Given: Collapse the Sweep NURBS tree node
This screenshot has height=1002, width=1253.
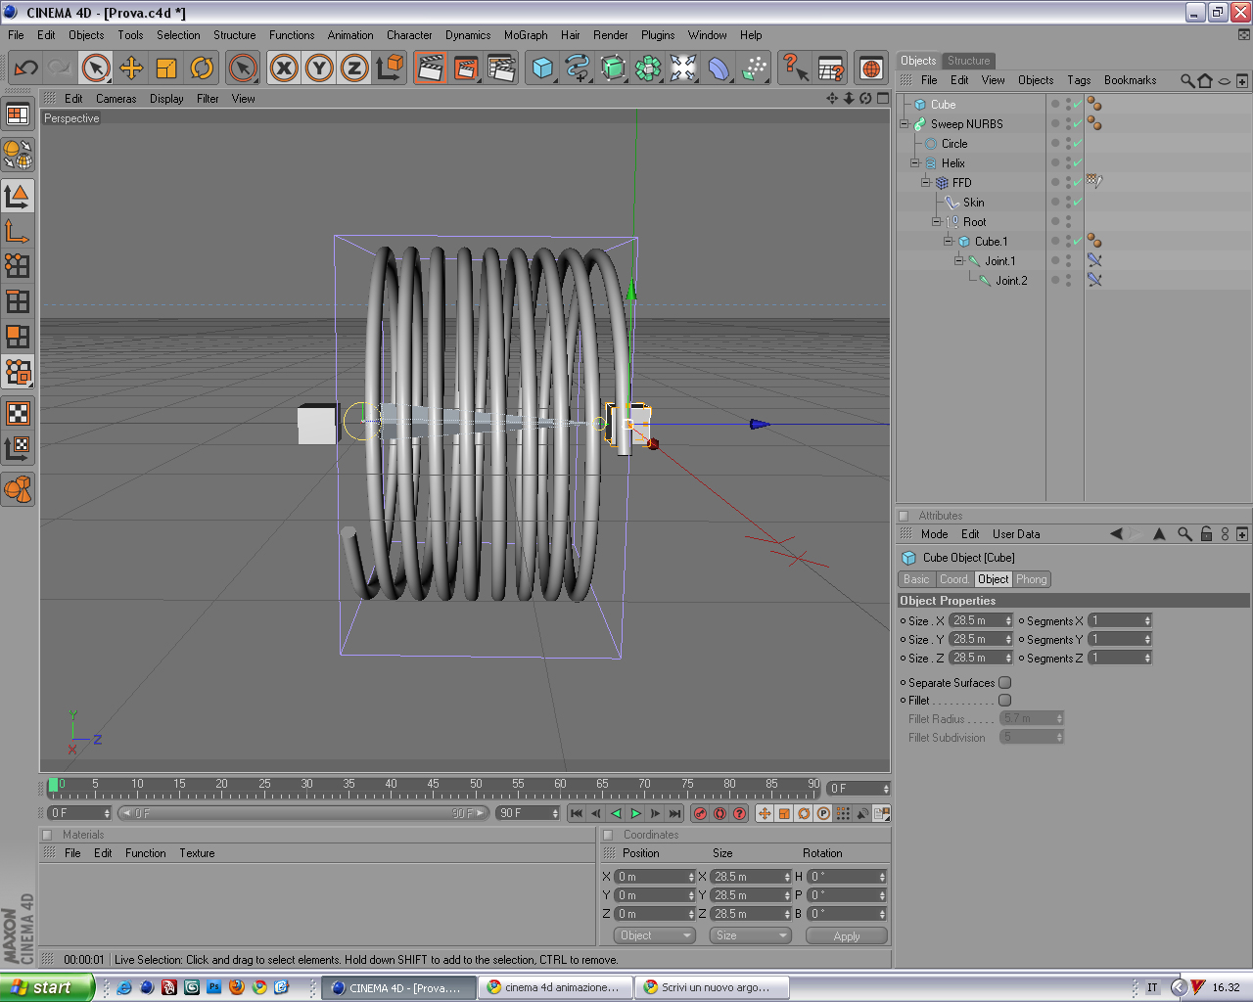Looking at the screenshot, I should click(905, 124).
